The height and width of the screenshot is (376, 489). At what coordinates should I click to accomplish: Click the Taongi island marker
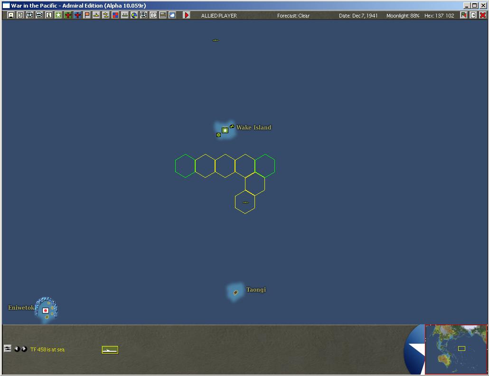pos(236,293)
